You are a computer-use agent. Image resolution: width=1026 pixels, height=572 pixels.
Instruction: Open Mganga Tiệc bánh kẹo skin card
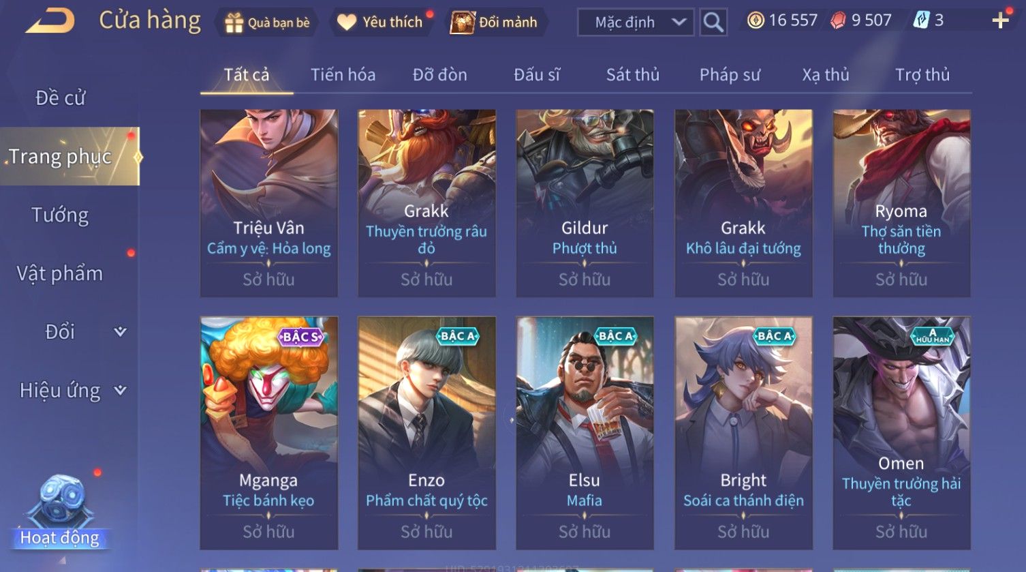point(268,433)
